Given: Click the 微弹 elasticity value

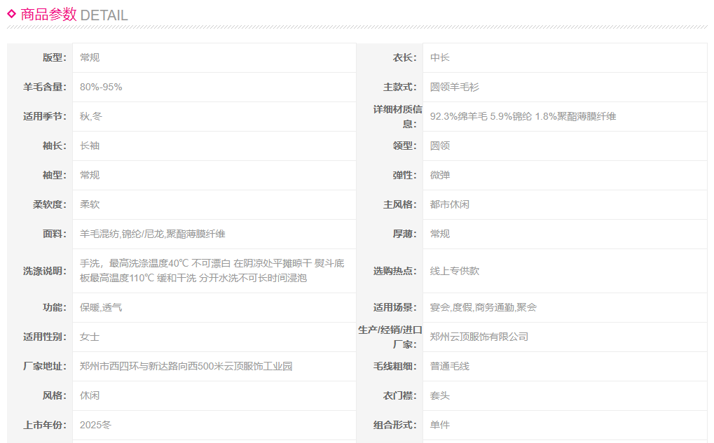Looking at the screenshot, I should [439, 175].
